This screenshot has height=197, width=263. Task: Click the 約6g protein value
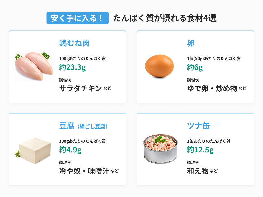tap(195, 67)
